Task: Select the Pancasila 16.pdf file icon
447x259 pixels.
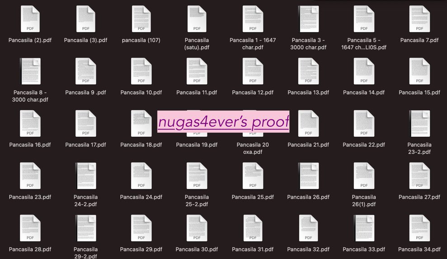Action: [30, 124]
